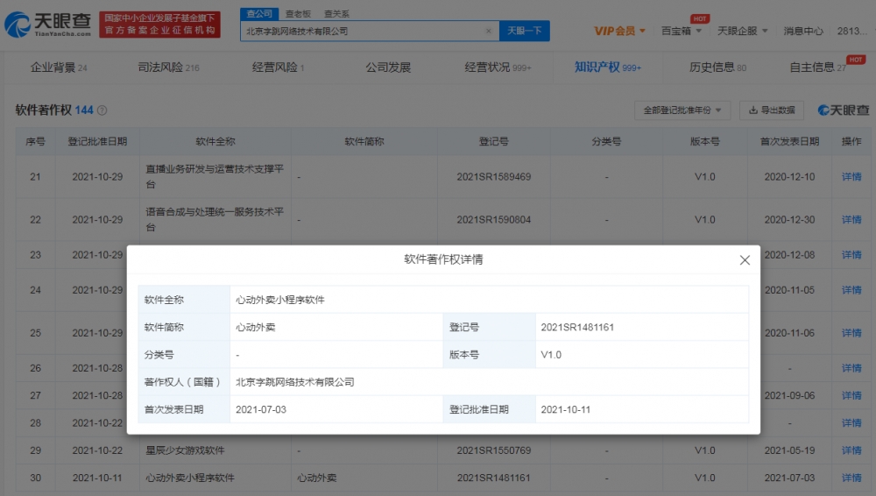Open 详情 for row 26
The height and width of the screenshot is (496, 876).
click(x=851, y=369)
